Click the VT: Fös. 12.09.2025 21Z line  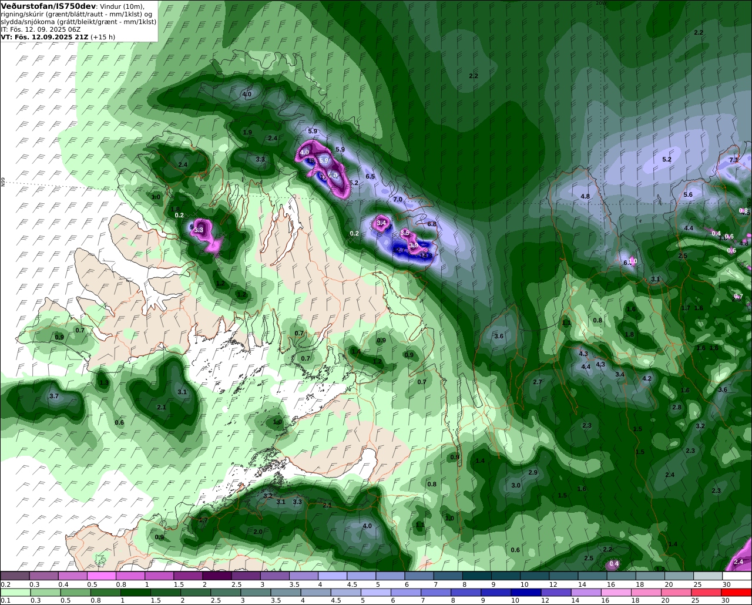coord(45,37)
